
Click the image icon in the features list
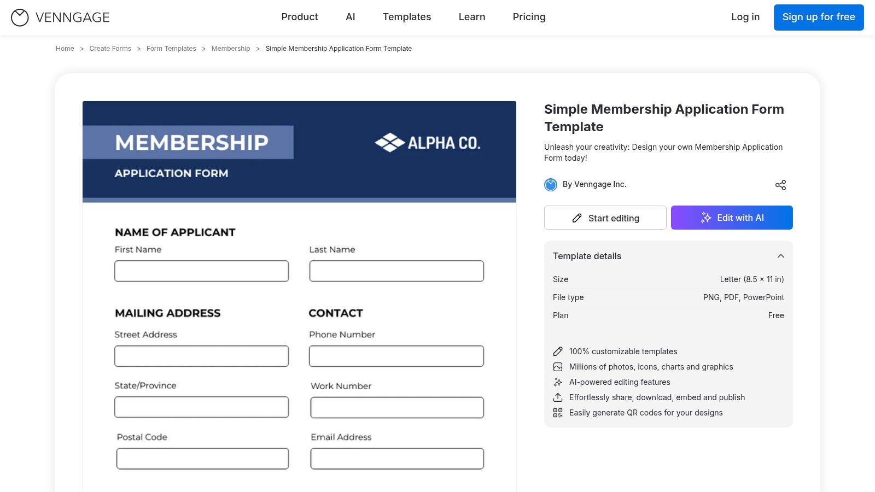click(x=558, y=367)
